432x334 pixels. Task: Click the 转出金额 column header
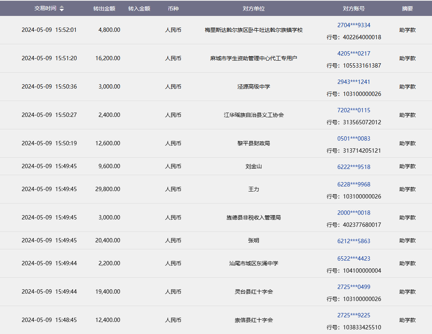point(104,8)
